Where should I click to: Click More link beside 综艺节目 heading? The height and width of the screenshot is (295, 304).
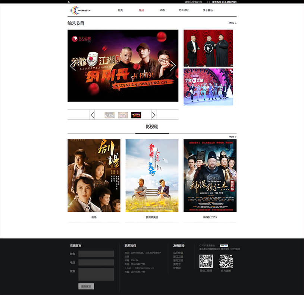click(x=232, y=23)
